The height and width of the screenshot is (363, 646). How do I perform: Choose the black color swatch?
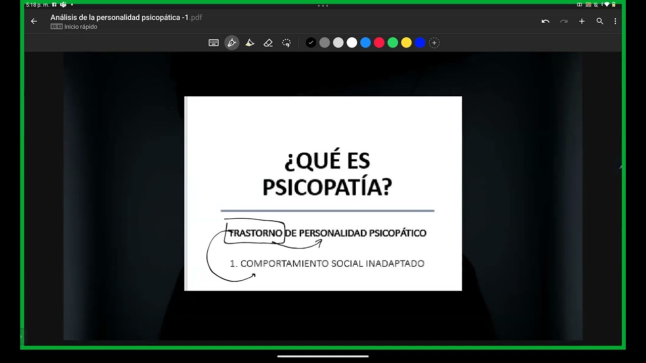[311, 43]
